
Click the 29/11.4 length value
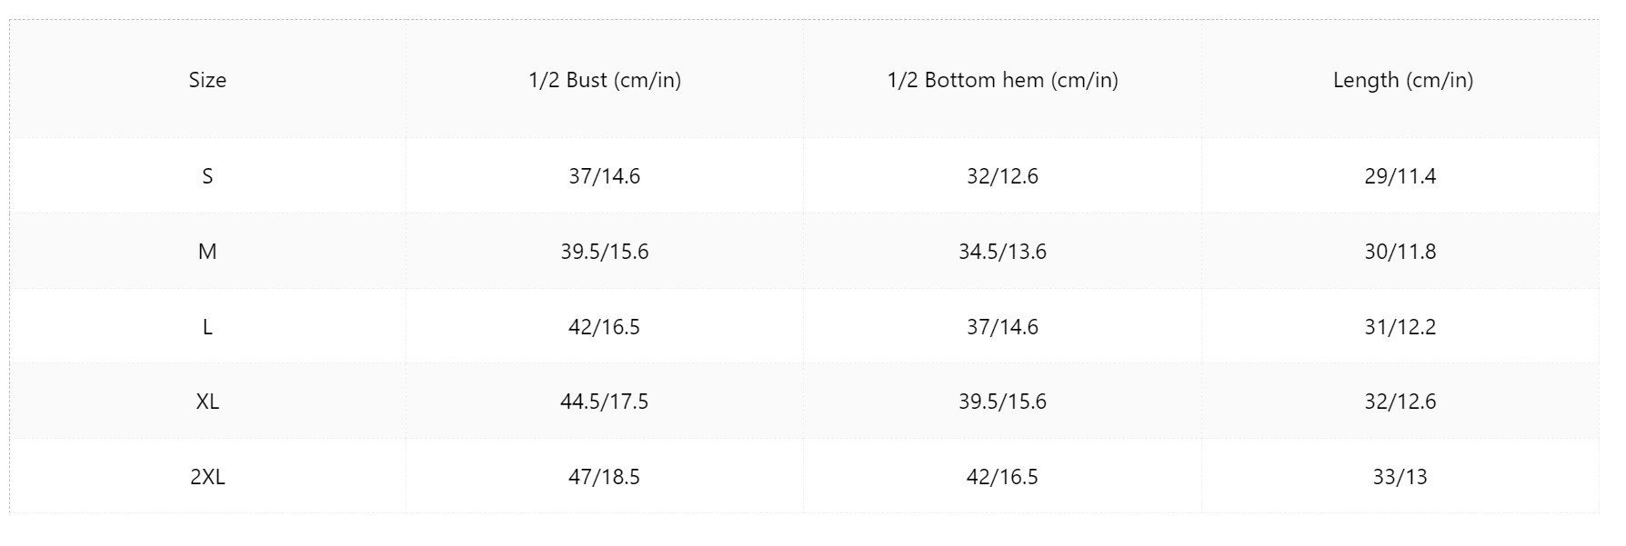click(x=1400, y=176)
